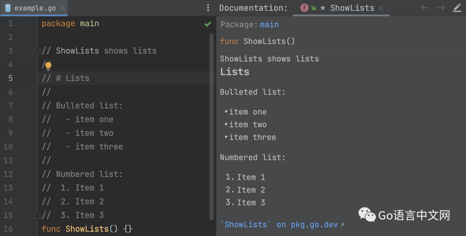Navigate back in the Documentation panel
This screenshot has width=466, height=236.
pos(425,8)
